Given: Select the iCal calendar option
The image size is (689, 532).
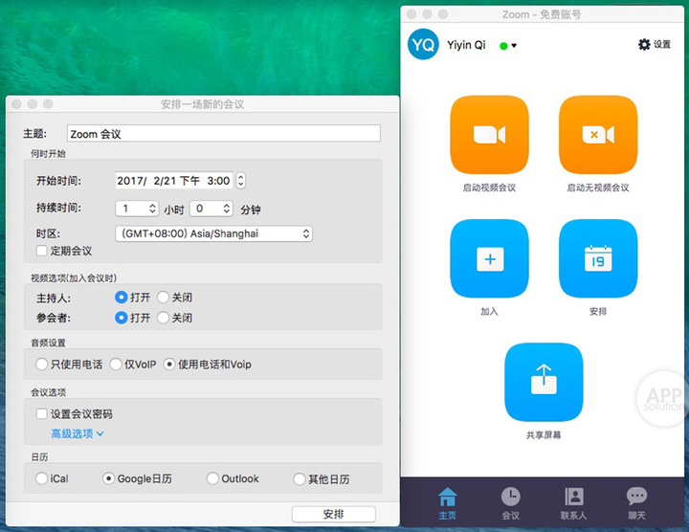Looking at the screenshot, I should [x=41, y=478].
